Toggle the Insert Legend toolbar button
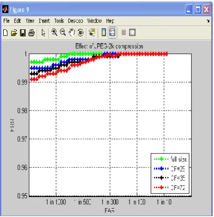The width and height of the screenshot is (214, 217). (112, 32)
